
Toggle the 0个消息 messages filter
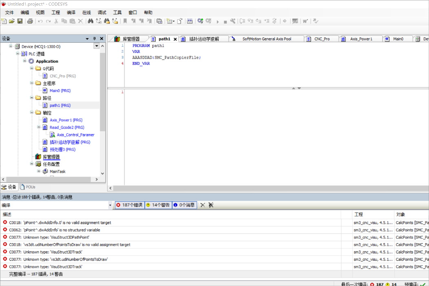(x=184, y=205)
